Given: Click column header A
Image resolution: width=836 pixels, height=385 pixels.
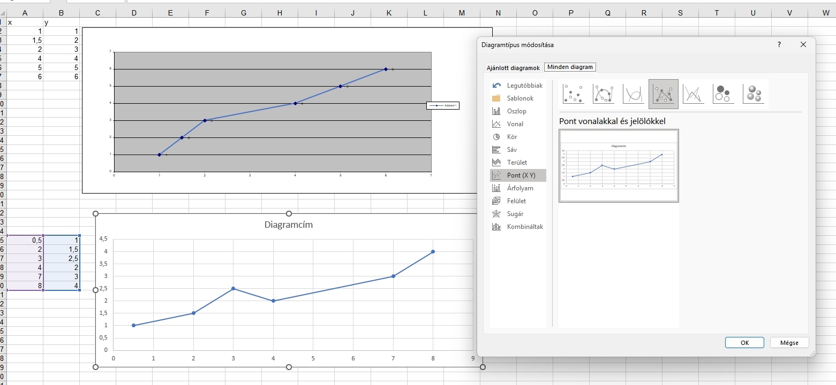Looking at the screenshot, I should pos(25,13).
